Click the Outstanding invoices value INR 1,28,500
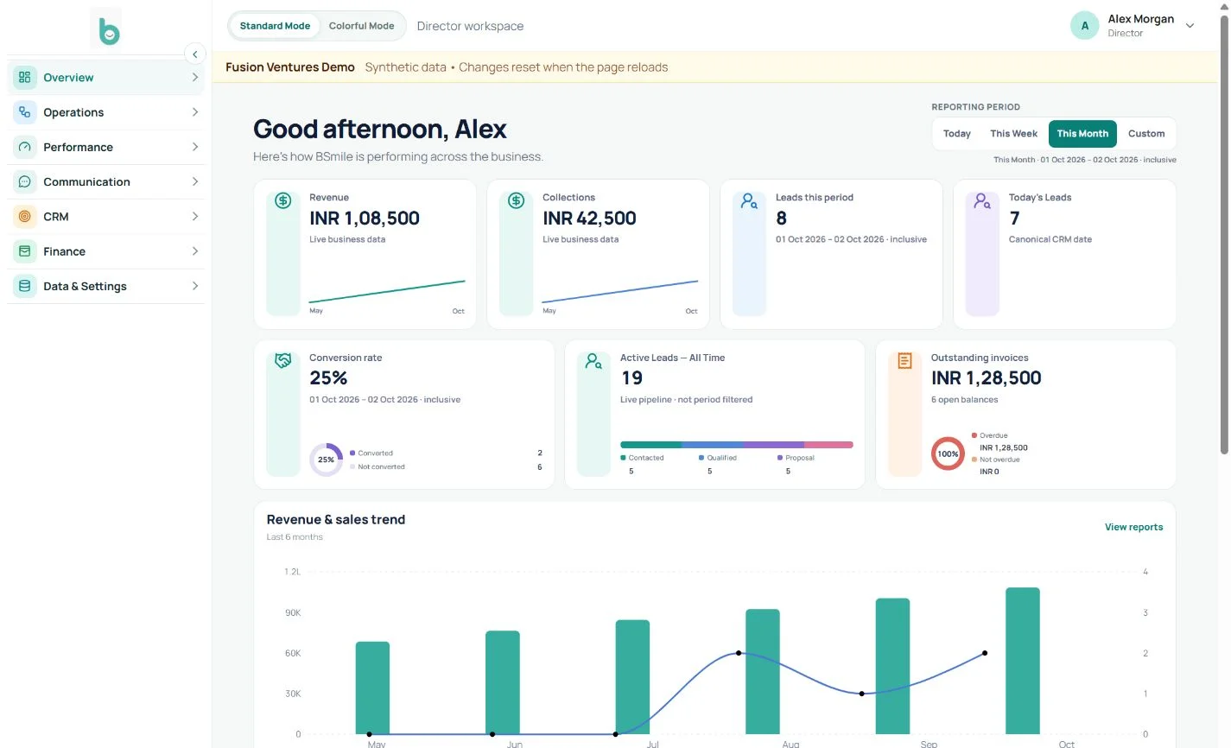This screenshot has height=748, width=1231. [986, 378]
